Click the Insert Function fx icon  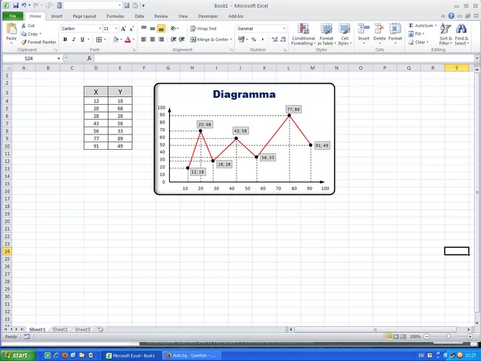[89, 58]
